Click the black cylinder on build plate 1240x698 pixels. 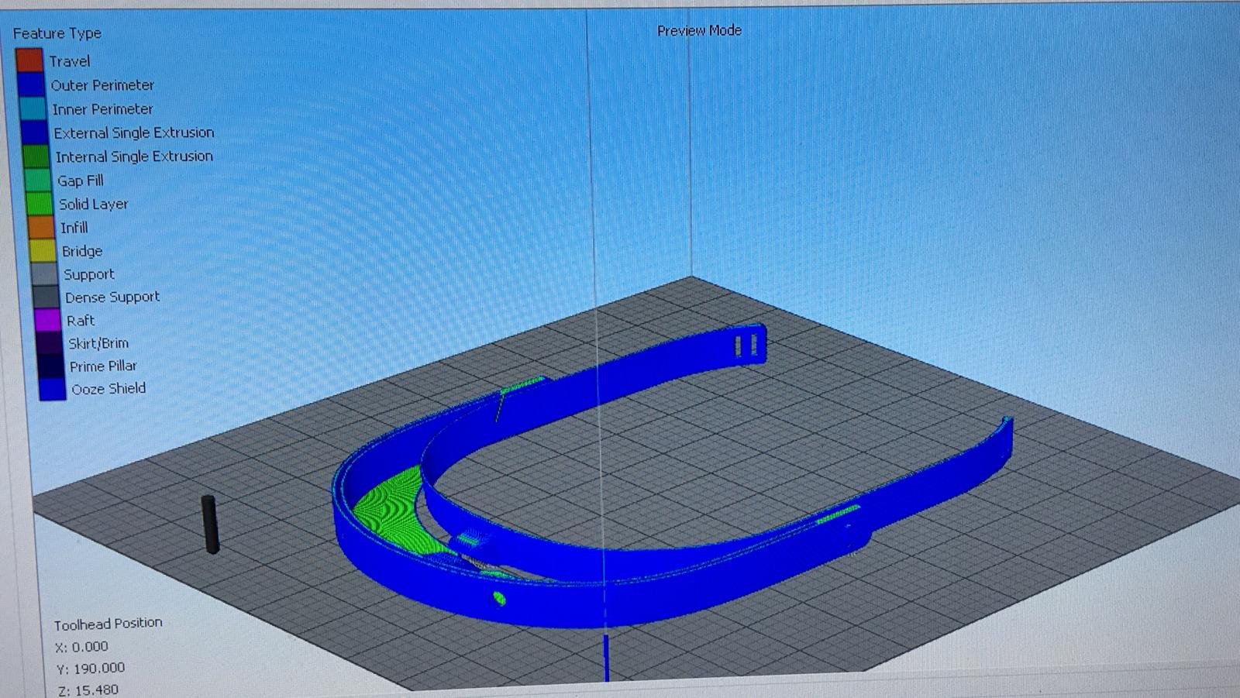(210, 524)
